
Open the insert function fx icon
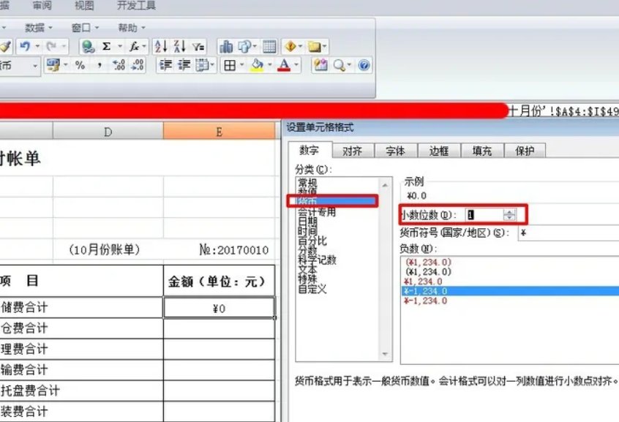pyautogui.click(x=134, y=47)
